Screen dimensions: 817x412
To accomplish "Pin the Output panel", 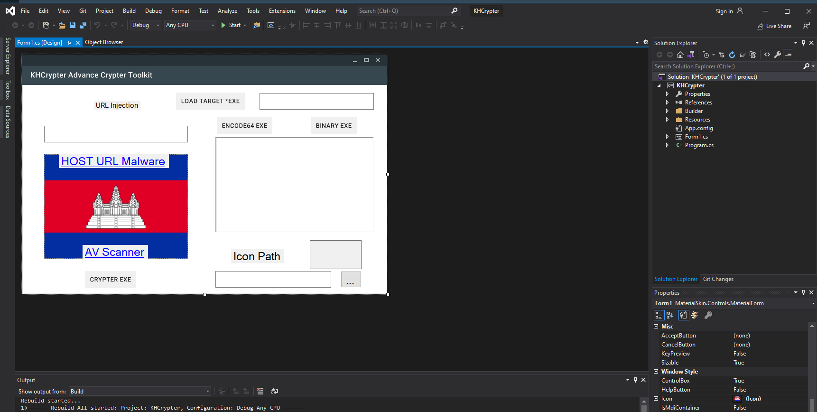I will (x=635, y=380).
